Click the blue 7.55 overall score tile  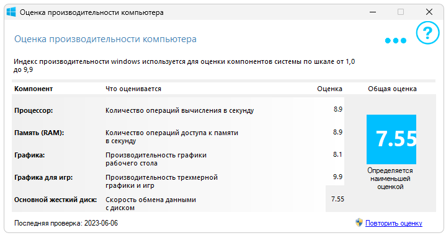pos(391,139)
